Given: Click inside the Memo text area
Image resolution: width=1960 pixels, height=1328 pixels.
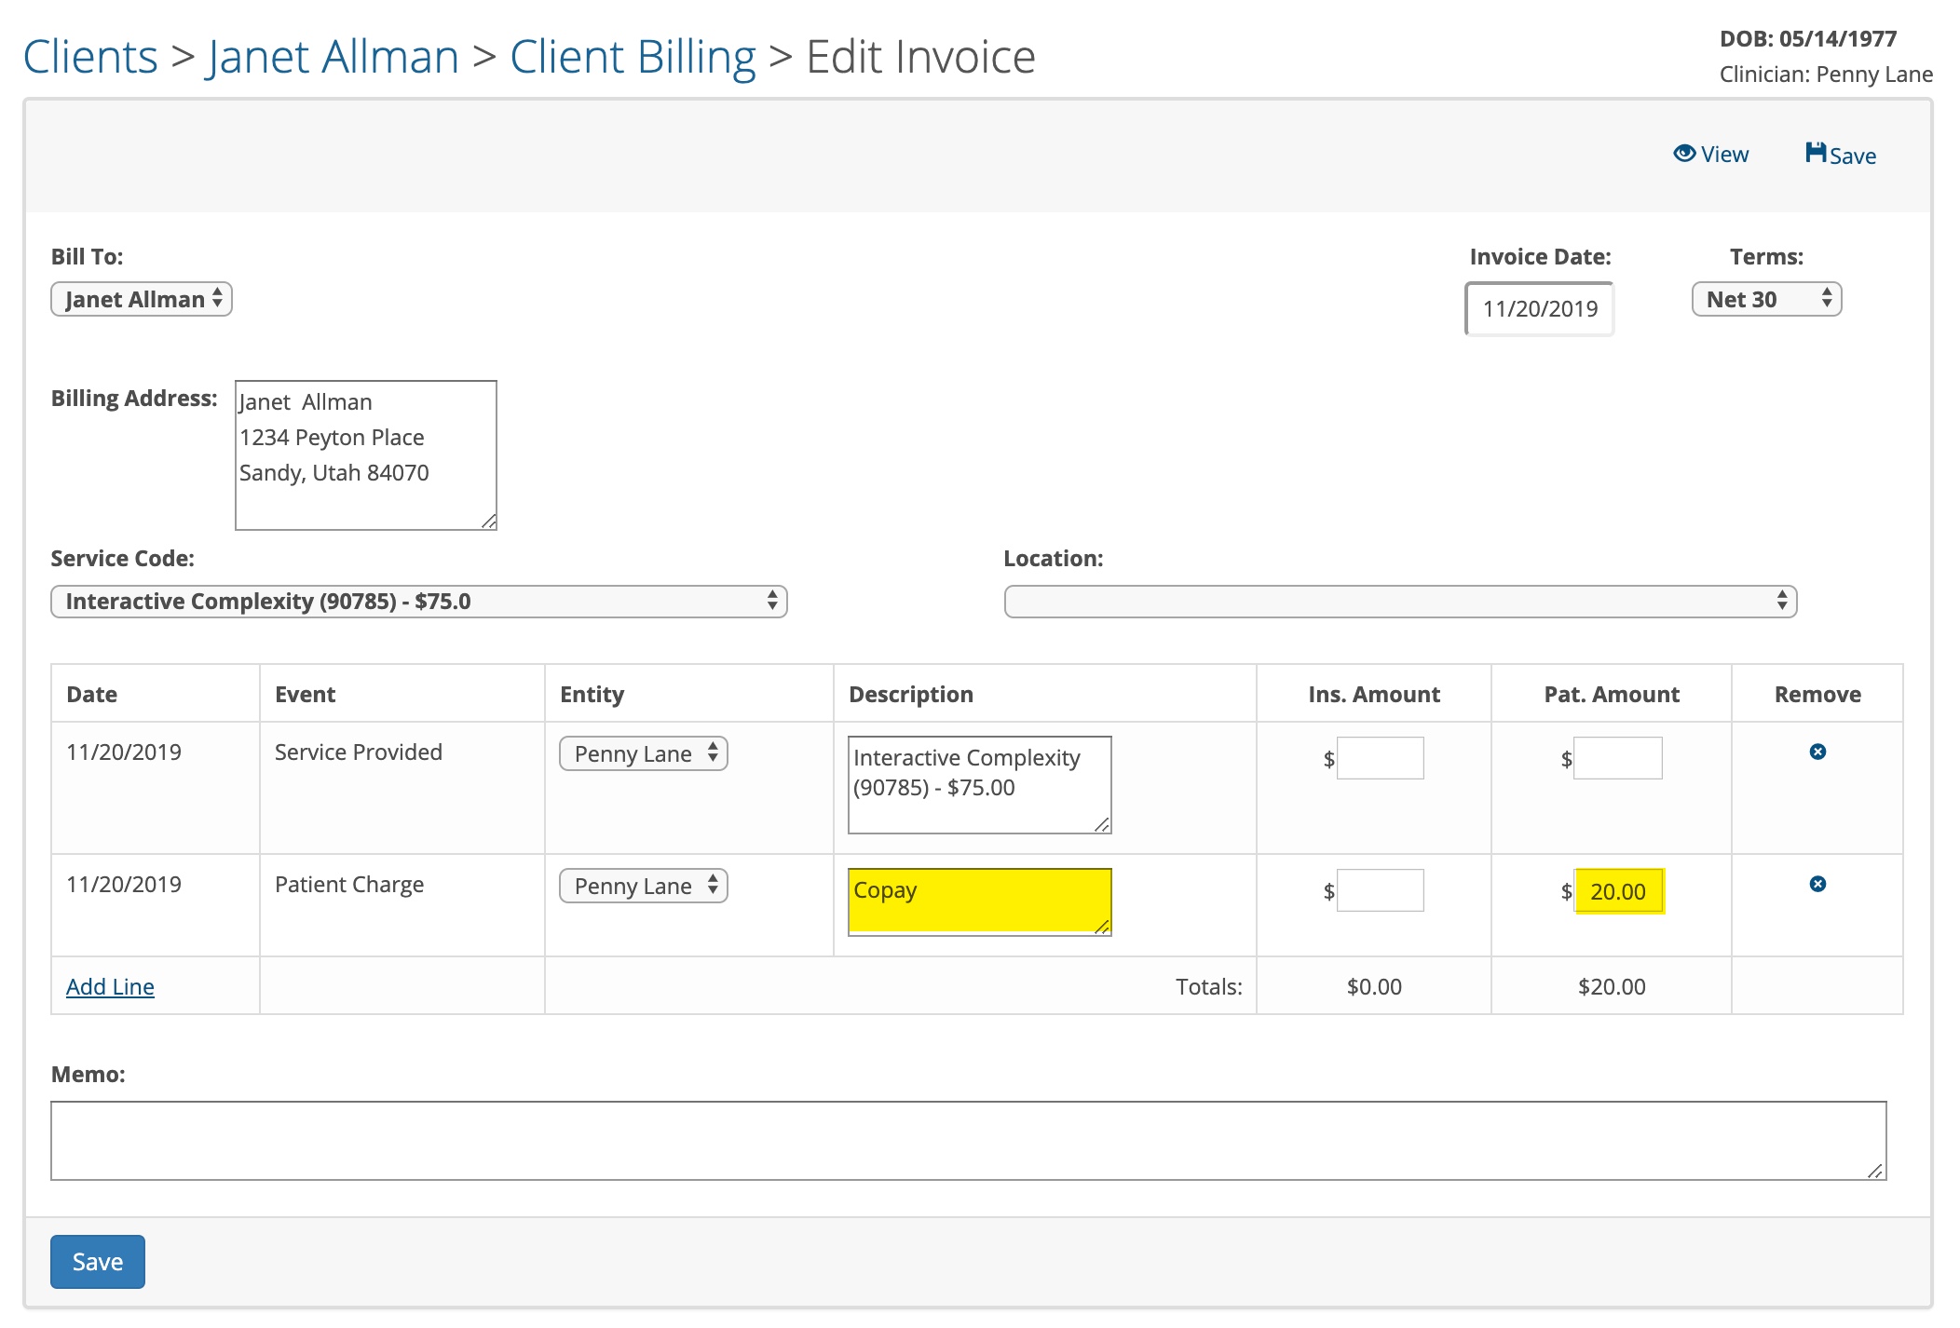Looking at the screenshot, I should (969, 1138).
